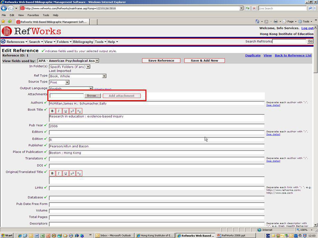Apply Italic in Book Title toolbar

click(59, 111)
